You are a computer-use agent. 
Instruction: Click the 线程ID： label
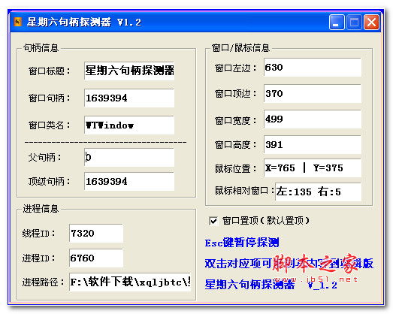coord(39,234)
